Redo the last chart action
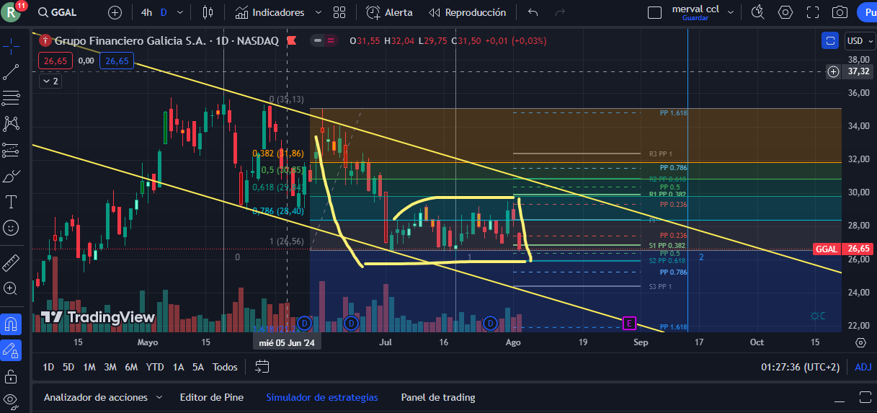 click(x=560, y=12)
